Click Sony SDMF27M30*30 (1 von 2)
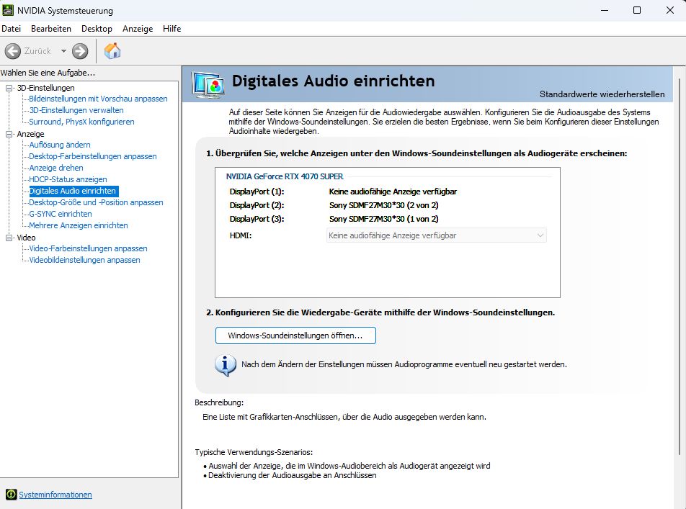 click(x=383, y=219)
